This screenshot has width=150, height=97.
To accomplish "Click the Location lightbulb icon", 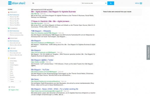I will (9, 58).
